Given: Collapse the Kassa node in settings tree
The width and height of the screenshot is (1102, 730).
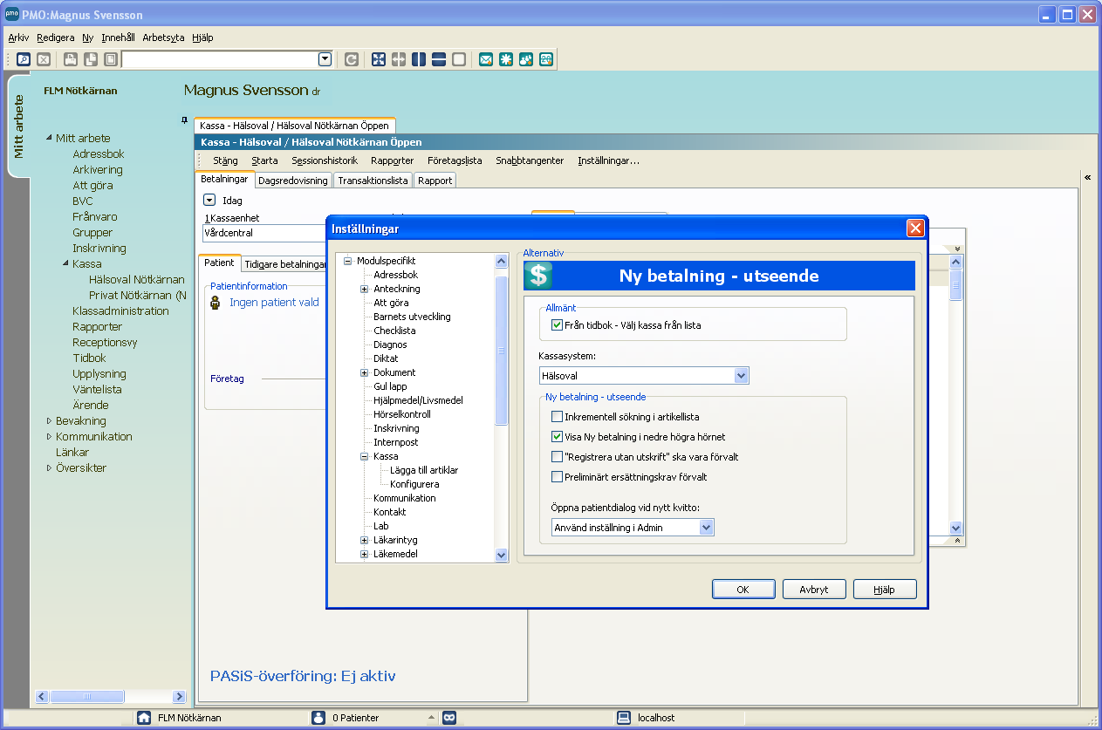Looking at the screenshot, I should click(365, 456).
